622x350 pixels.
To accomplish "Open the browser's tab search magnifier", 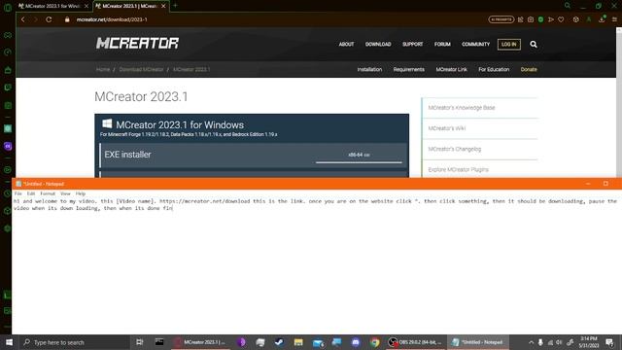I will coord(568,6).
